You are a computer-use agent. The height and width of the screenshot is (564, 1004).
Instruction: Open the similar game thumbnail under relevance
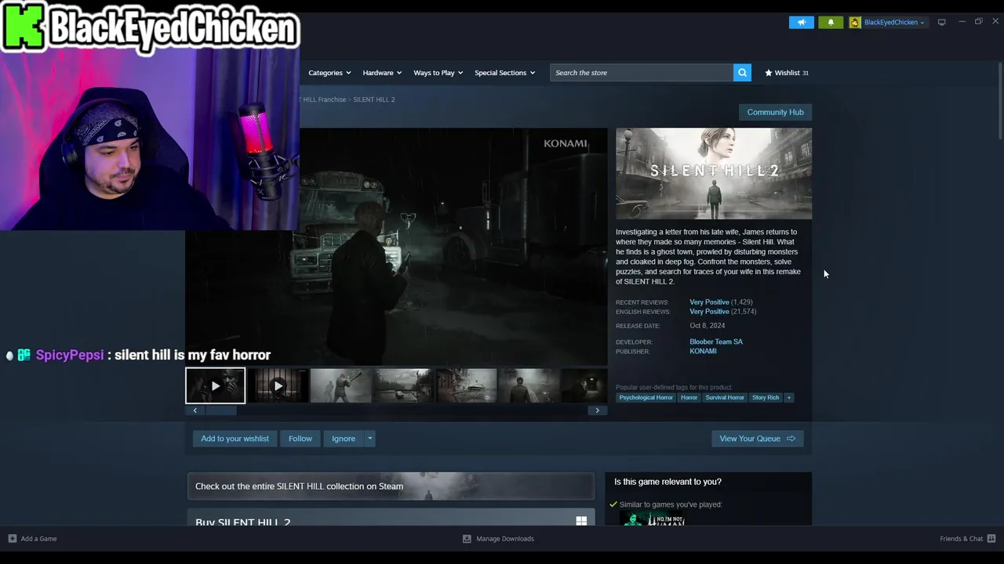click(653, 519)
